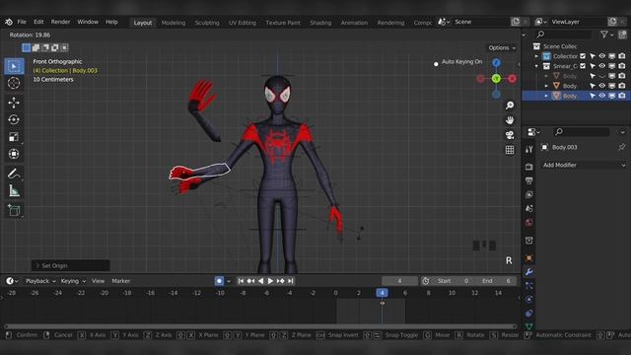Open the File menu
Viewport: 631px width, 355px height.
click(22, 22)
